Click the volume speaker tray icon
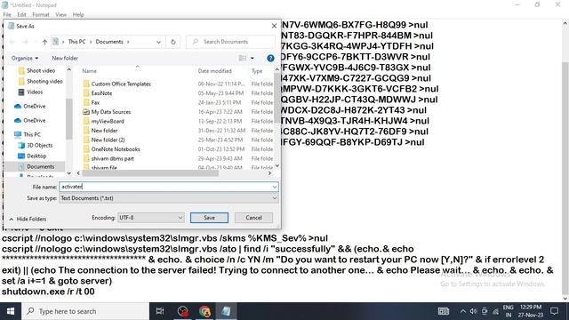The height and width of the screenshot is (320, 569). [473, 311]
